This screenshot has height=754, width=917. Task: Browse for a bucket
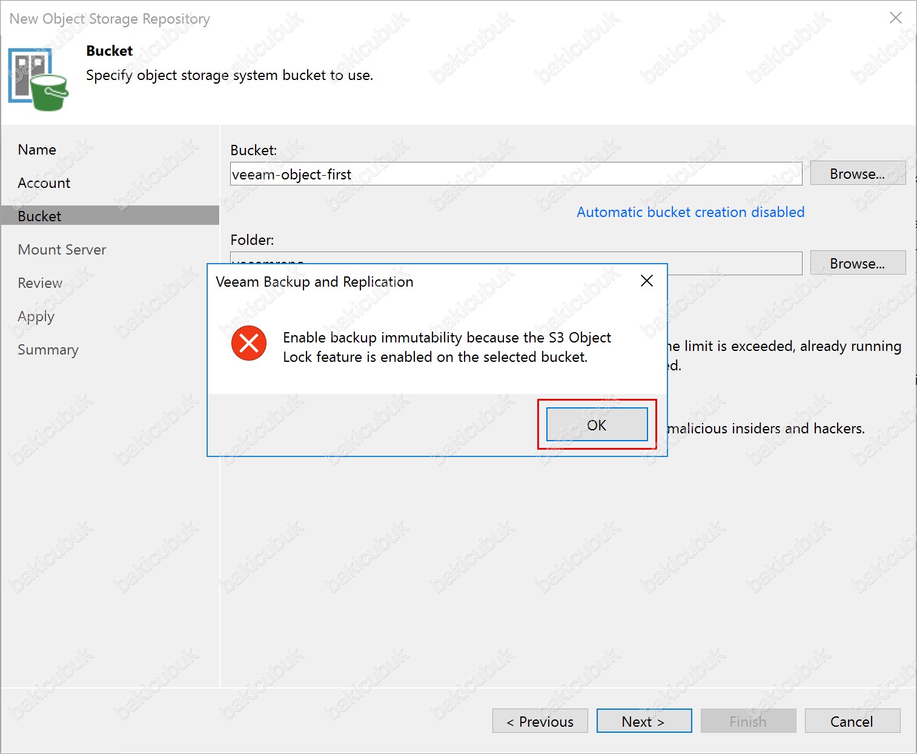pyautogui.click(x=858, y=173)
